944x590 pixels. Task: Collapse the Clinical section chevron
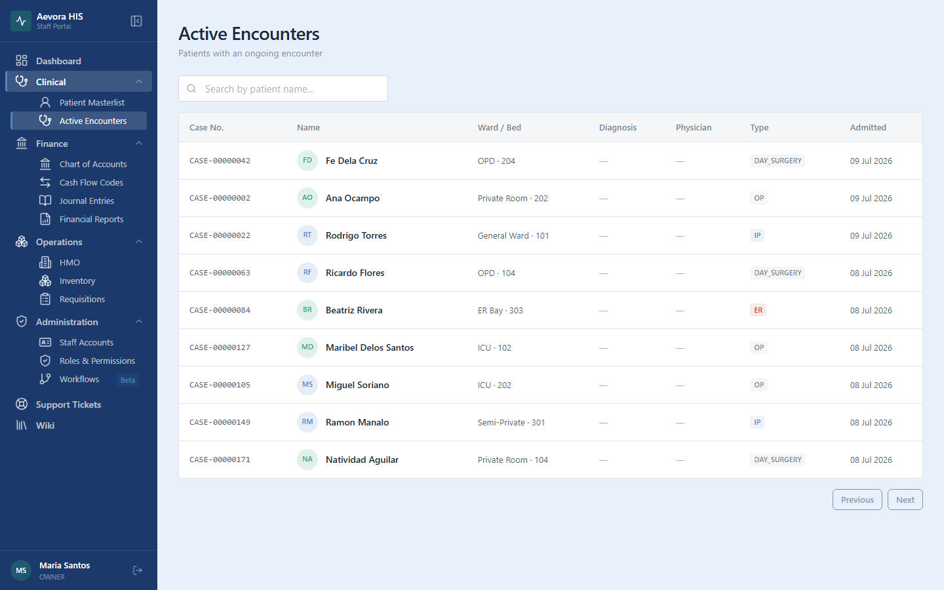[139, 81]
